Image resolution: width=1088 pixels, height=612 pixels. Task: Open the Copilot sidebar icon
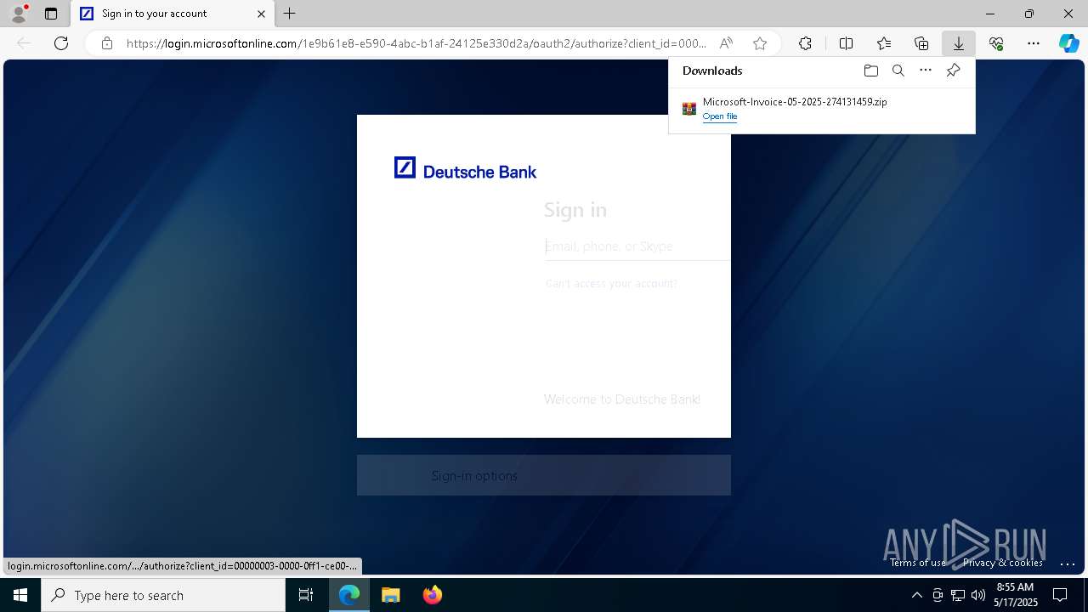pos(1068,43)
